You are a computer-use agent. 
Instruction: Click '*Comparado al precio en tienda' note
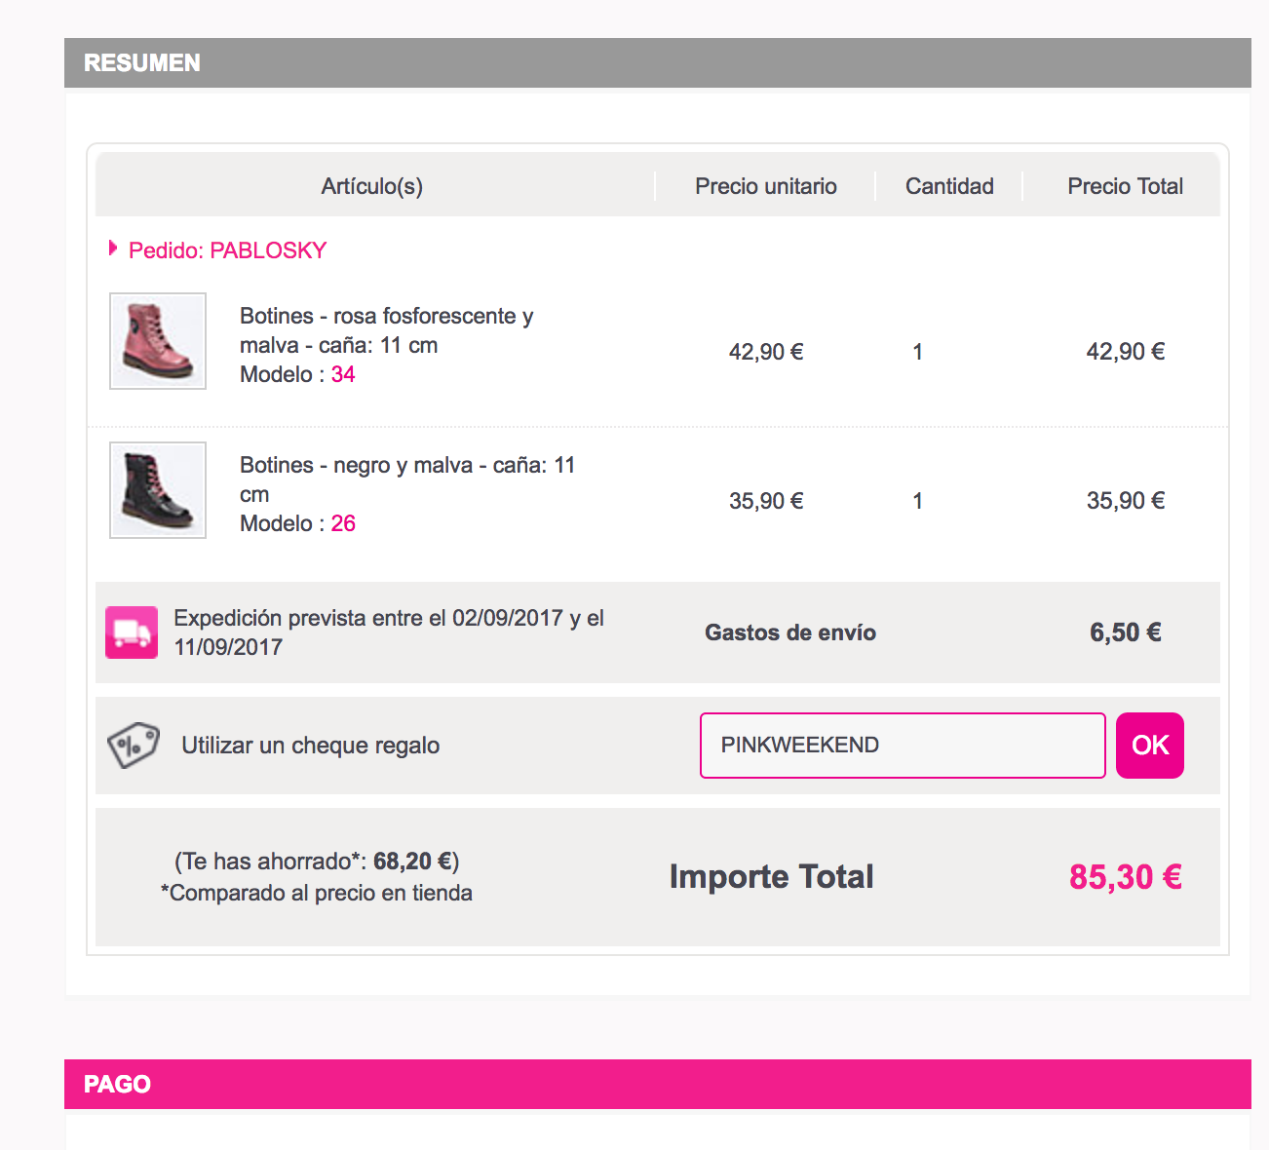pos(317,893)
